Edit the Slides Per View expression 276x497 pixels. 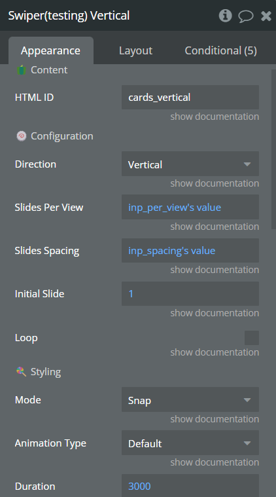point(190,208)
